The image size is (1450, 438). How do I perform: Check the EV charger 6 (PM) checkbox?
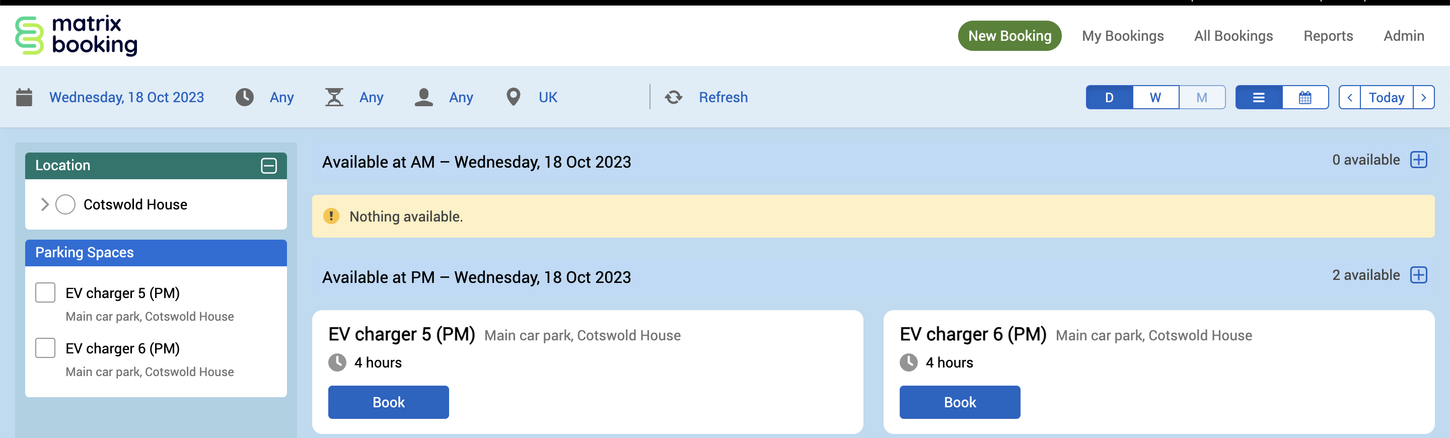pos(46,348)
